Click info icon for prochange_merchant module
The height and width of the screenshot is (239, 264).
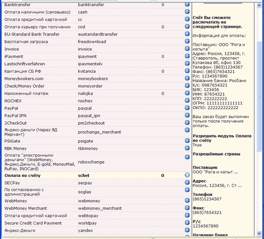pyautogui.click(x=187, y=130)
